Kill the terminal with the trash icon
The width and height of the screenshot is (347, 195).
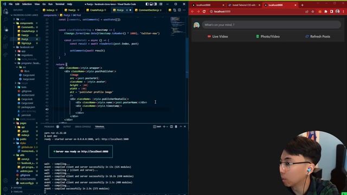176,127
